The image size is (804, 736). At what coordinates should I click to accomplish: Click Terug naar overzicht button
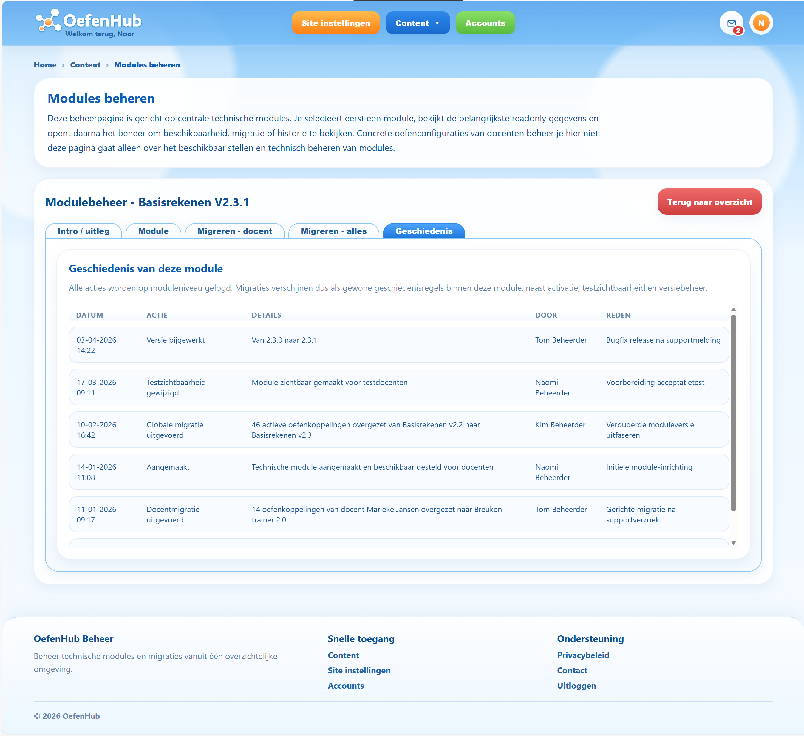click(x=709, y=202)
